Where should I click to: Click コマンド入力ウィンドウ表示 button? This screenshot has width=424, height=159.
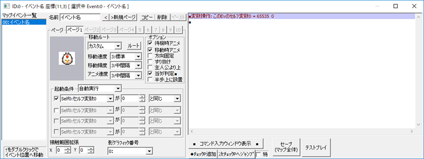226,143
